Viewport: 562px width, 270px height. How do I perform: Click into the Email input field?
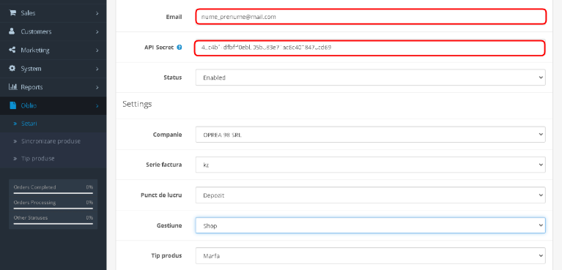[371, 17]
